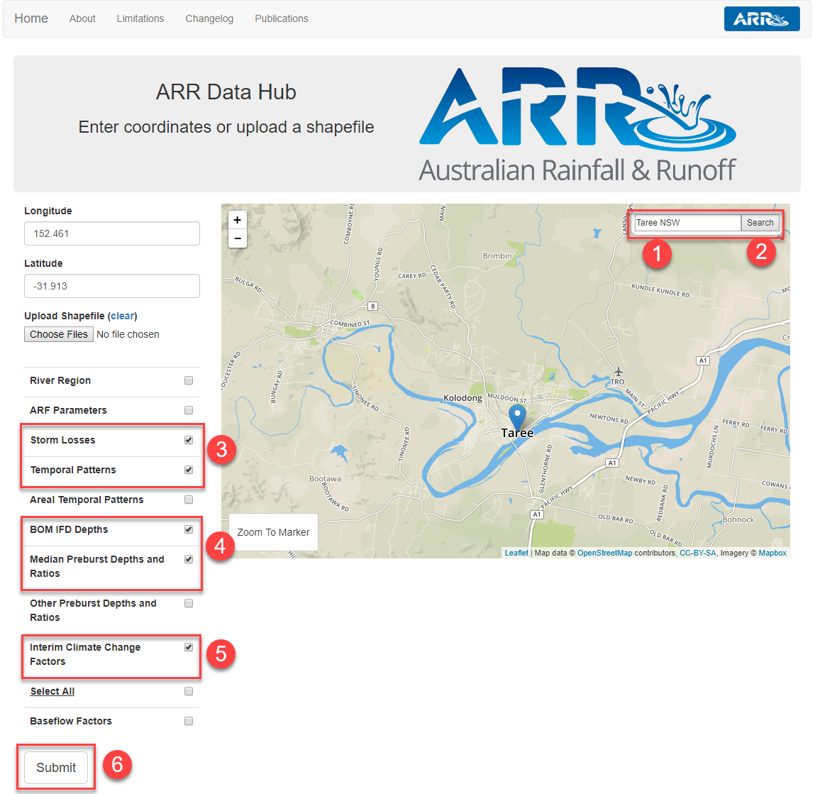
Task: Click the ARR logo in the navbar
Action: coord(762,18)
